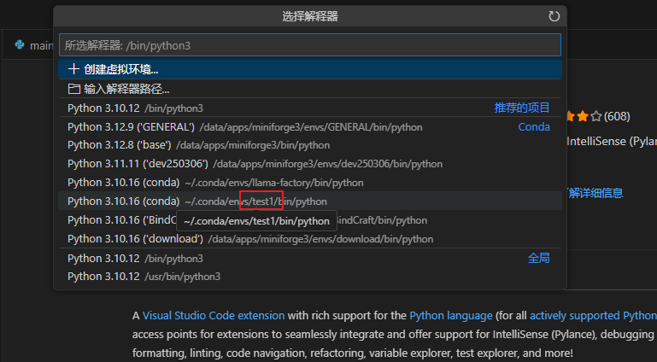The width and height of the screenshot is (657, 362).
Task: Select 创建虚拟环境 option
Action: point(310,69)
